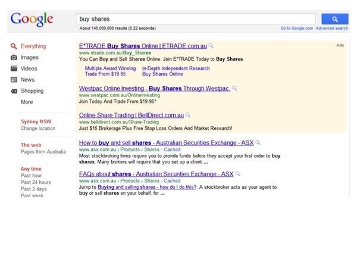
Task: Open the Westpac Online Investing ad title
Action: tap(155, 88)
